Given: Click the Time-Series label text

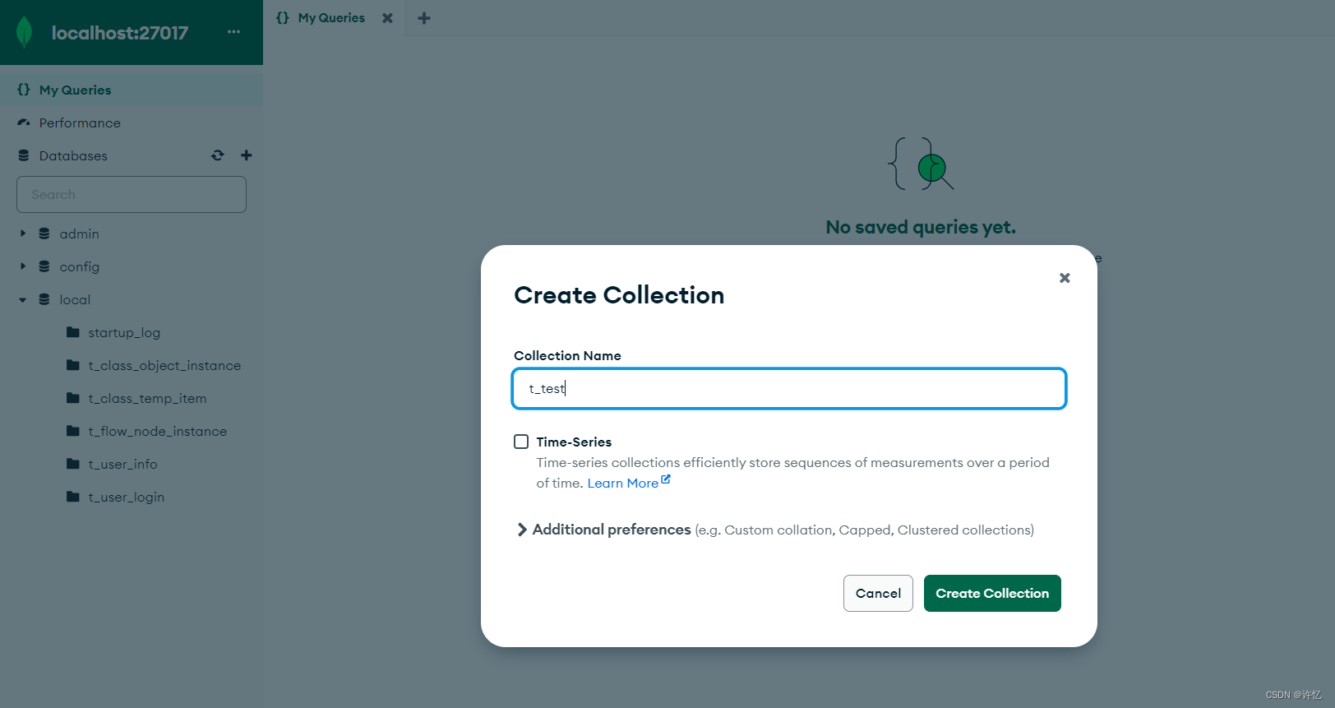Looking at the screenshot, I should pyautogui.click(x=574, y=442).
